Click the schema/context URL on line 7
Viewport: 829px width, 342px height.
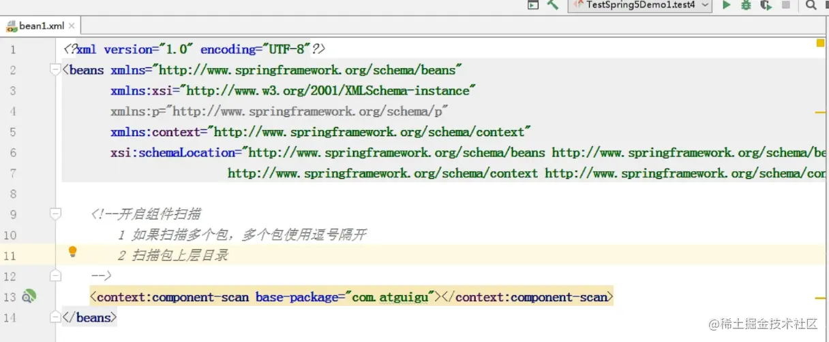tap(382, 173)
